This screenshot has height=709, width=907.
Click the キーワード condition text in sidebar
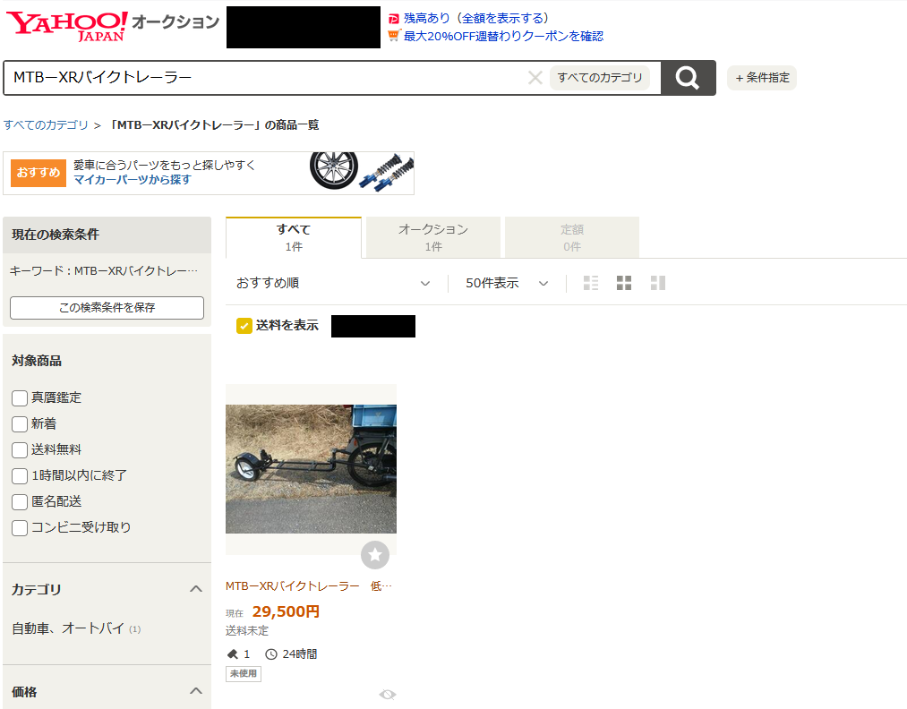click(104, 270)
